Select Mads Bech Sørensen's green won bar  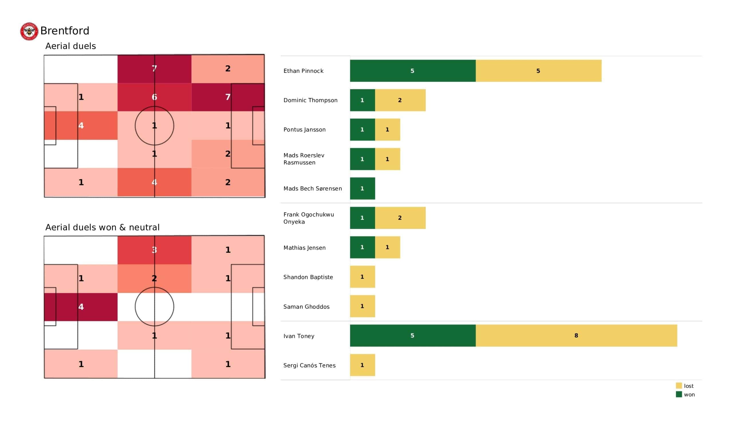[x=362, y=188]
